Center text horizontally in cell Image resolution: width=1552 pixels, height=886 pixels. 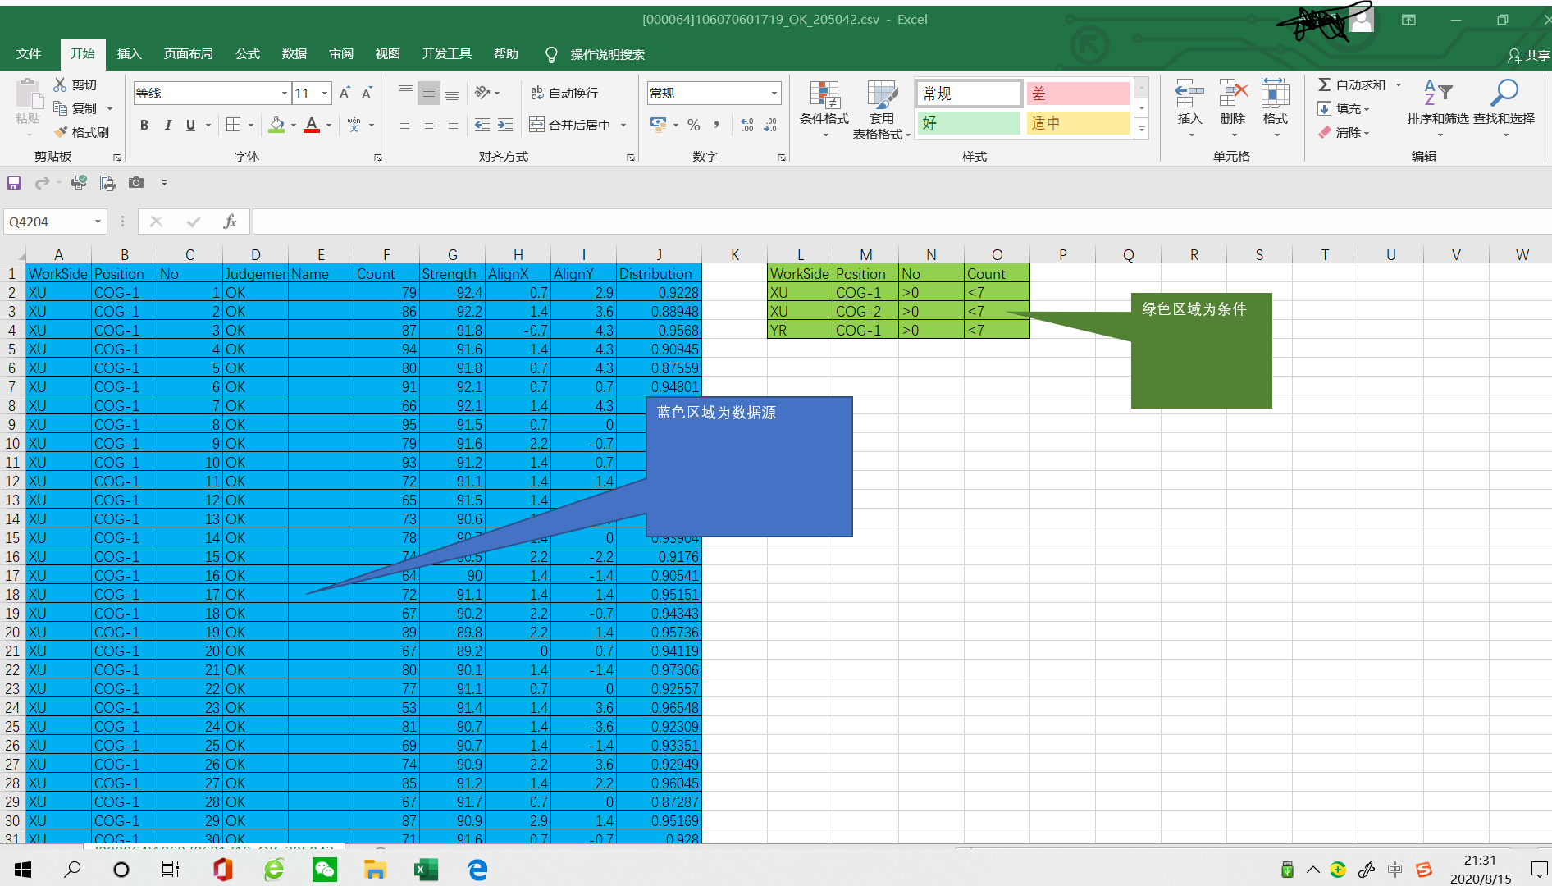[428, 125]
